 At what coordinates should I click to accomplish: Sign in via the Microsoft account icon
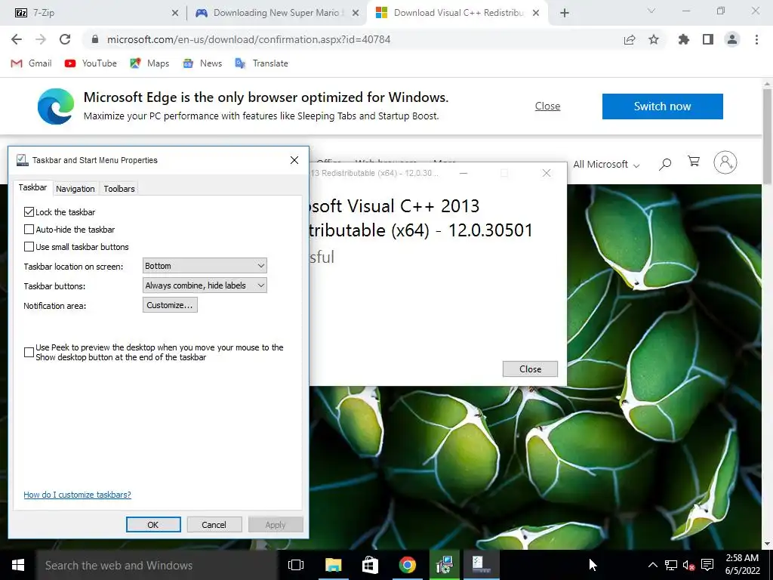725,162
